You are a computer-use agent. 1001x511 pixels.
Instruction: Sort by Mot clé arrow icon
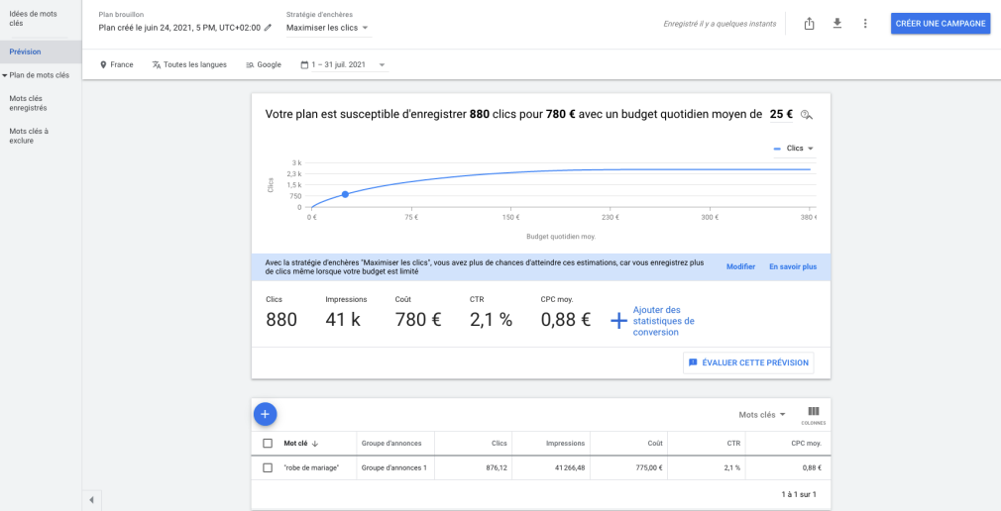315,444
